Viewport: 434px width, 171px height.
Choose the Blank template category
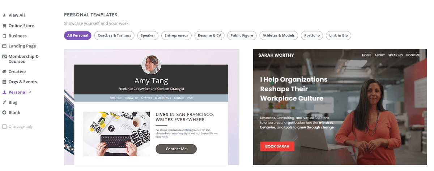pos(14,113)
